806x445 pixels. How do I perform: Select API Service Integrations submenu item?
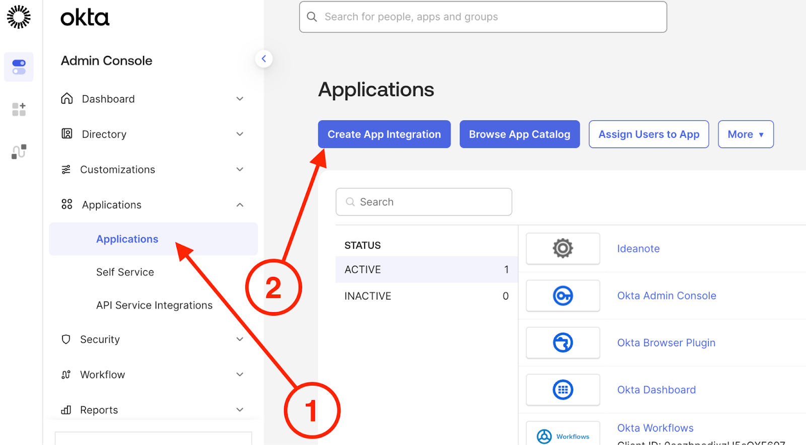pos(153,305)
